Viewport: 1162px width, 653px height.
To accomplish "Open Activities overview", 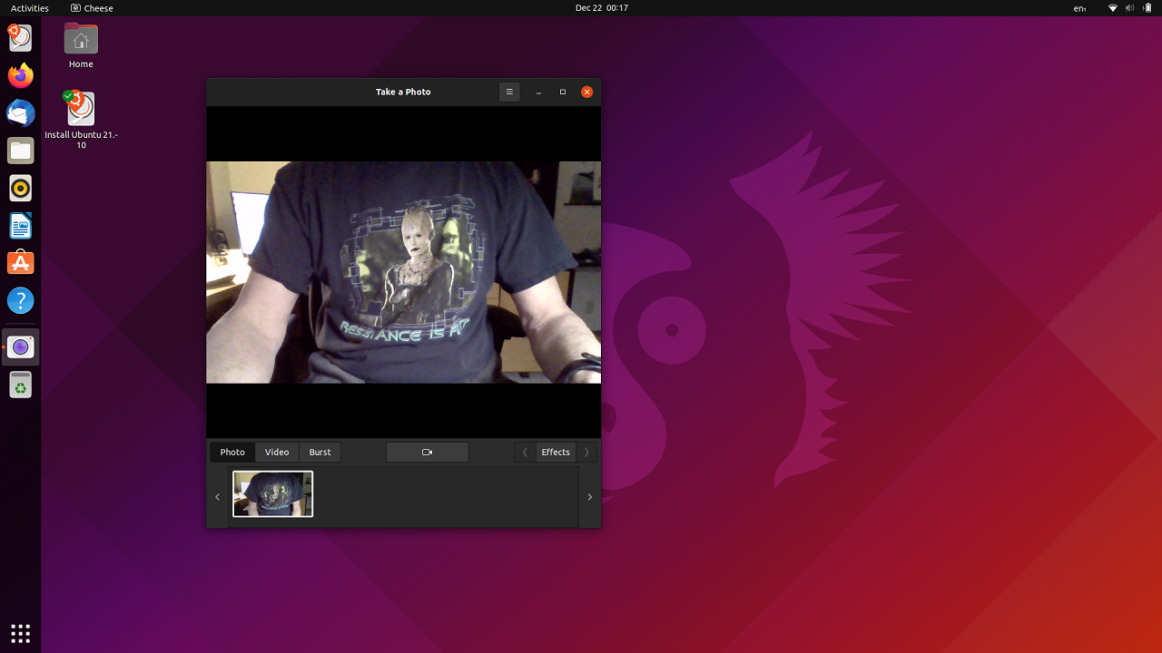I will click(30, 8).
